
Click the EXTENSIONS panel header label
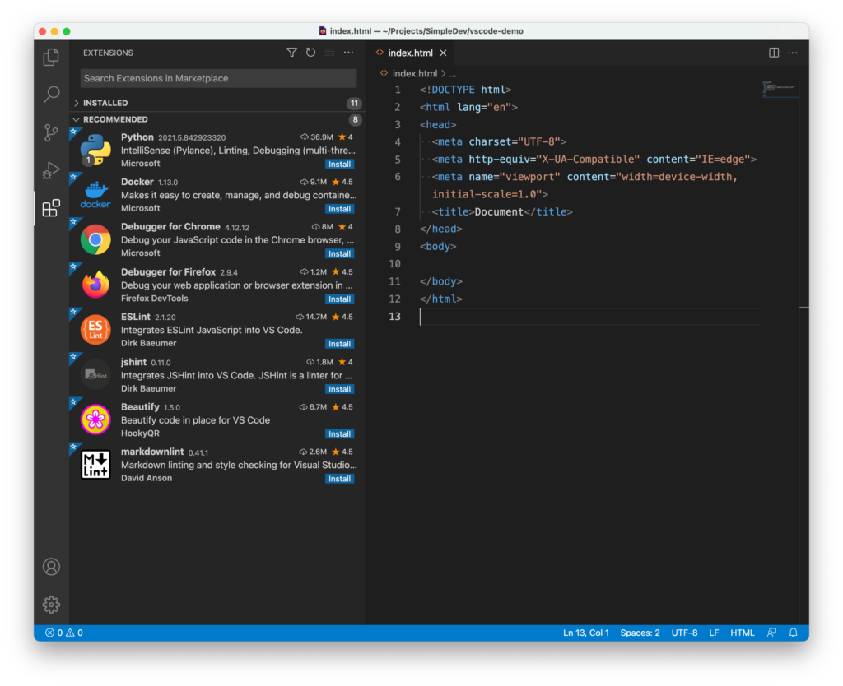click(x=108, y=53)
